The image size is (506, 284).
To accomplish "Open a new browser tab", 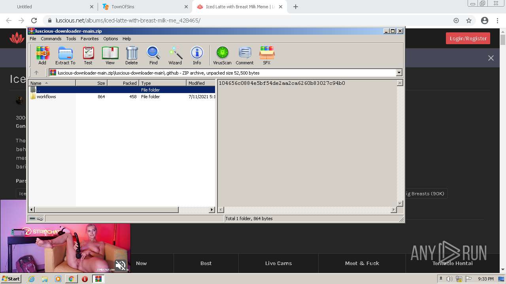I will tap(296, 7).
